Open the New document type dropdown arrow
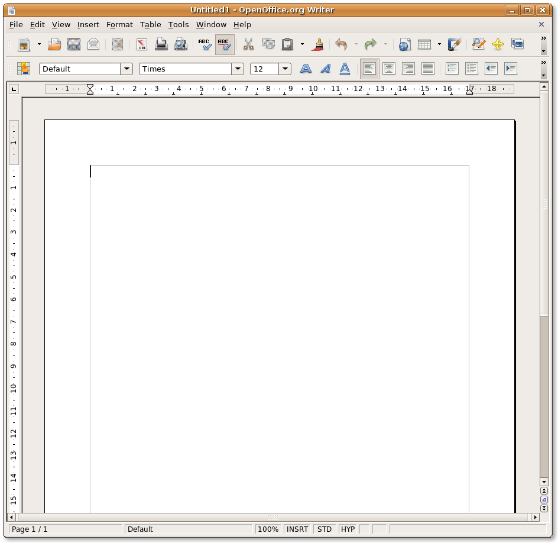This screenshot has height=543, width=558. (39, 44)
